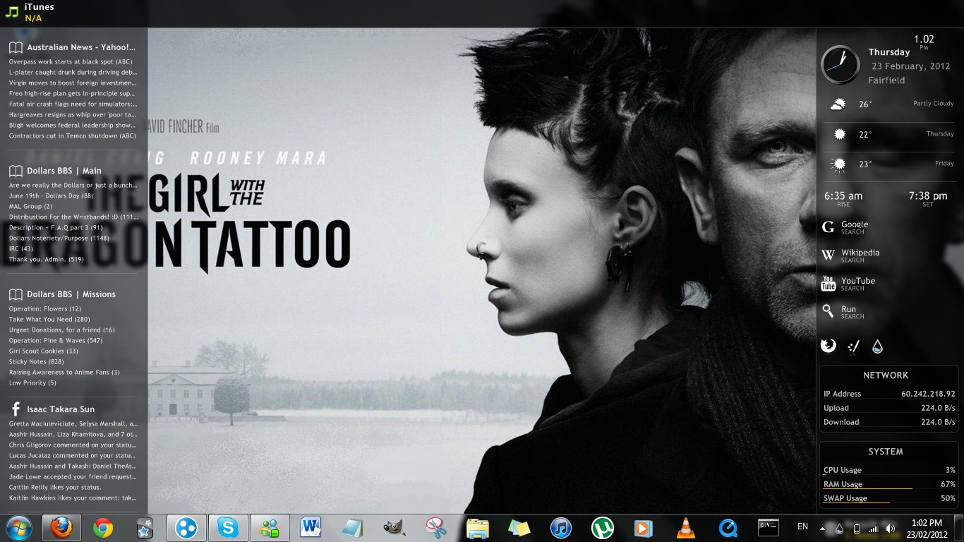Click the CPU Usage bar
Viewport: 964px width, 542px height.
pyautogui.click(x=889, y=470)
